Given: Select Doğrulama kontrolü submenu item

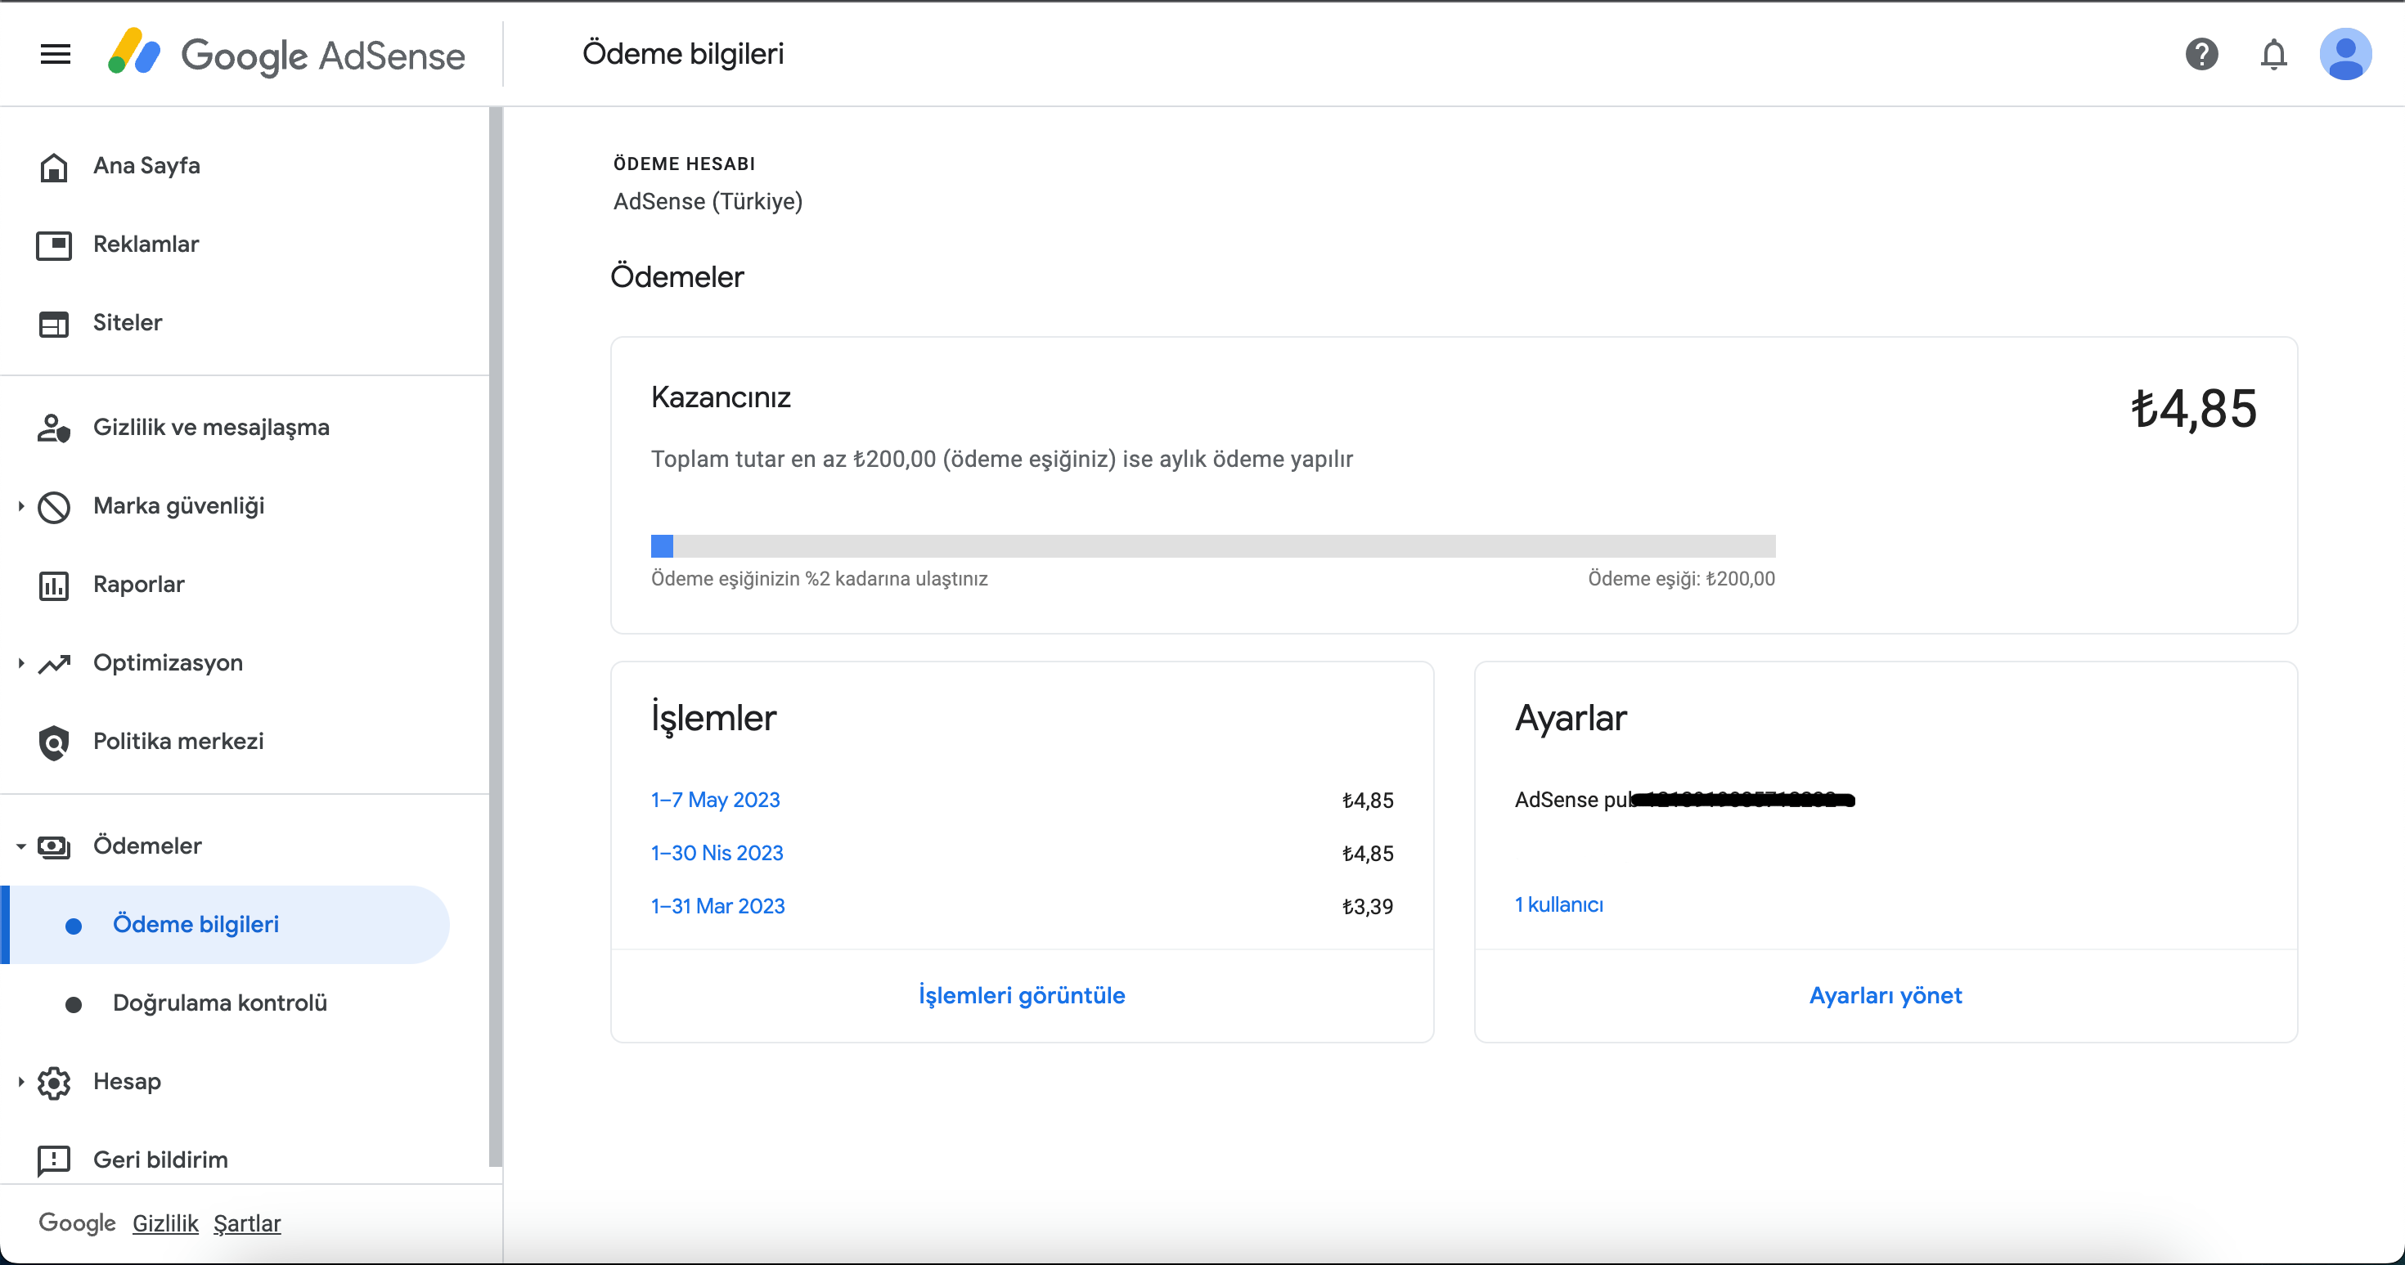Looking at the screenshot, I should (x=220, y=1003).
